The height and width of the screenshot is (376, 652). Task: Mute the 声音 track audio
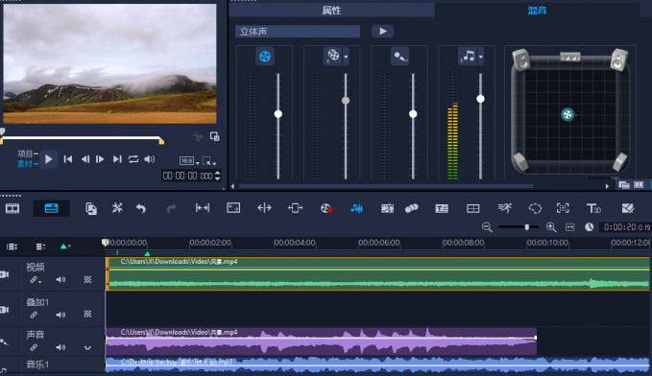(60, 347)
